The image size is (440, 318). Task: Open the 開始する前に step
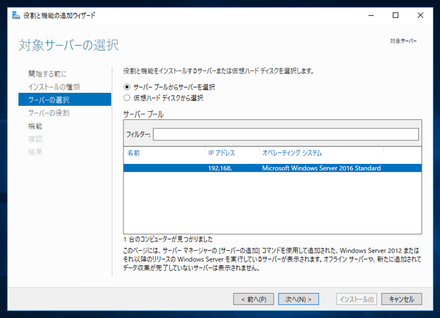click(x=47, y=74)
